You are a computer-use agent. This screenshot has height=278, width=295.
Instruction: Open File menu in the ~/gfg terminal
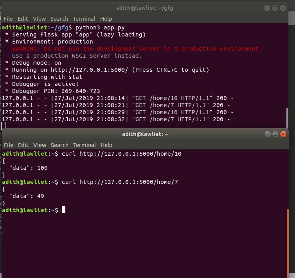click(x=8, y=19)
